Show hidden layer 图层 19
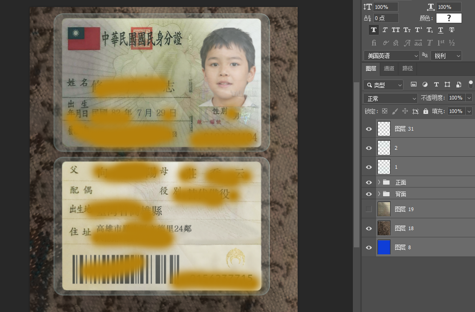Image resolution: width=475 pixels, height=312 pixels. tap(369, 209)
